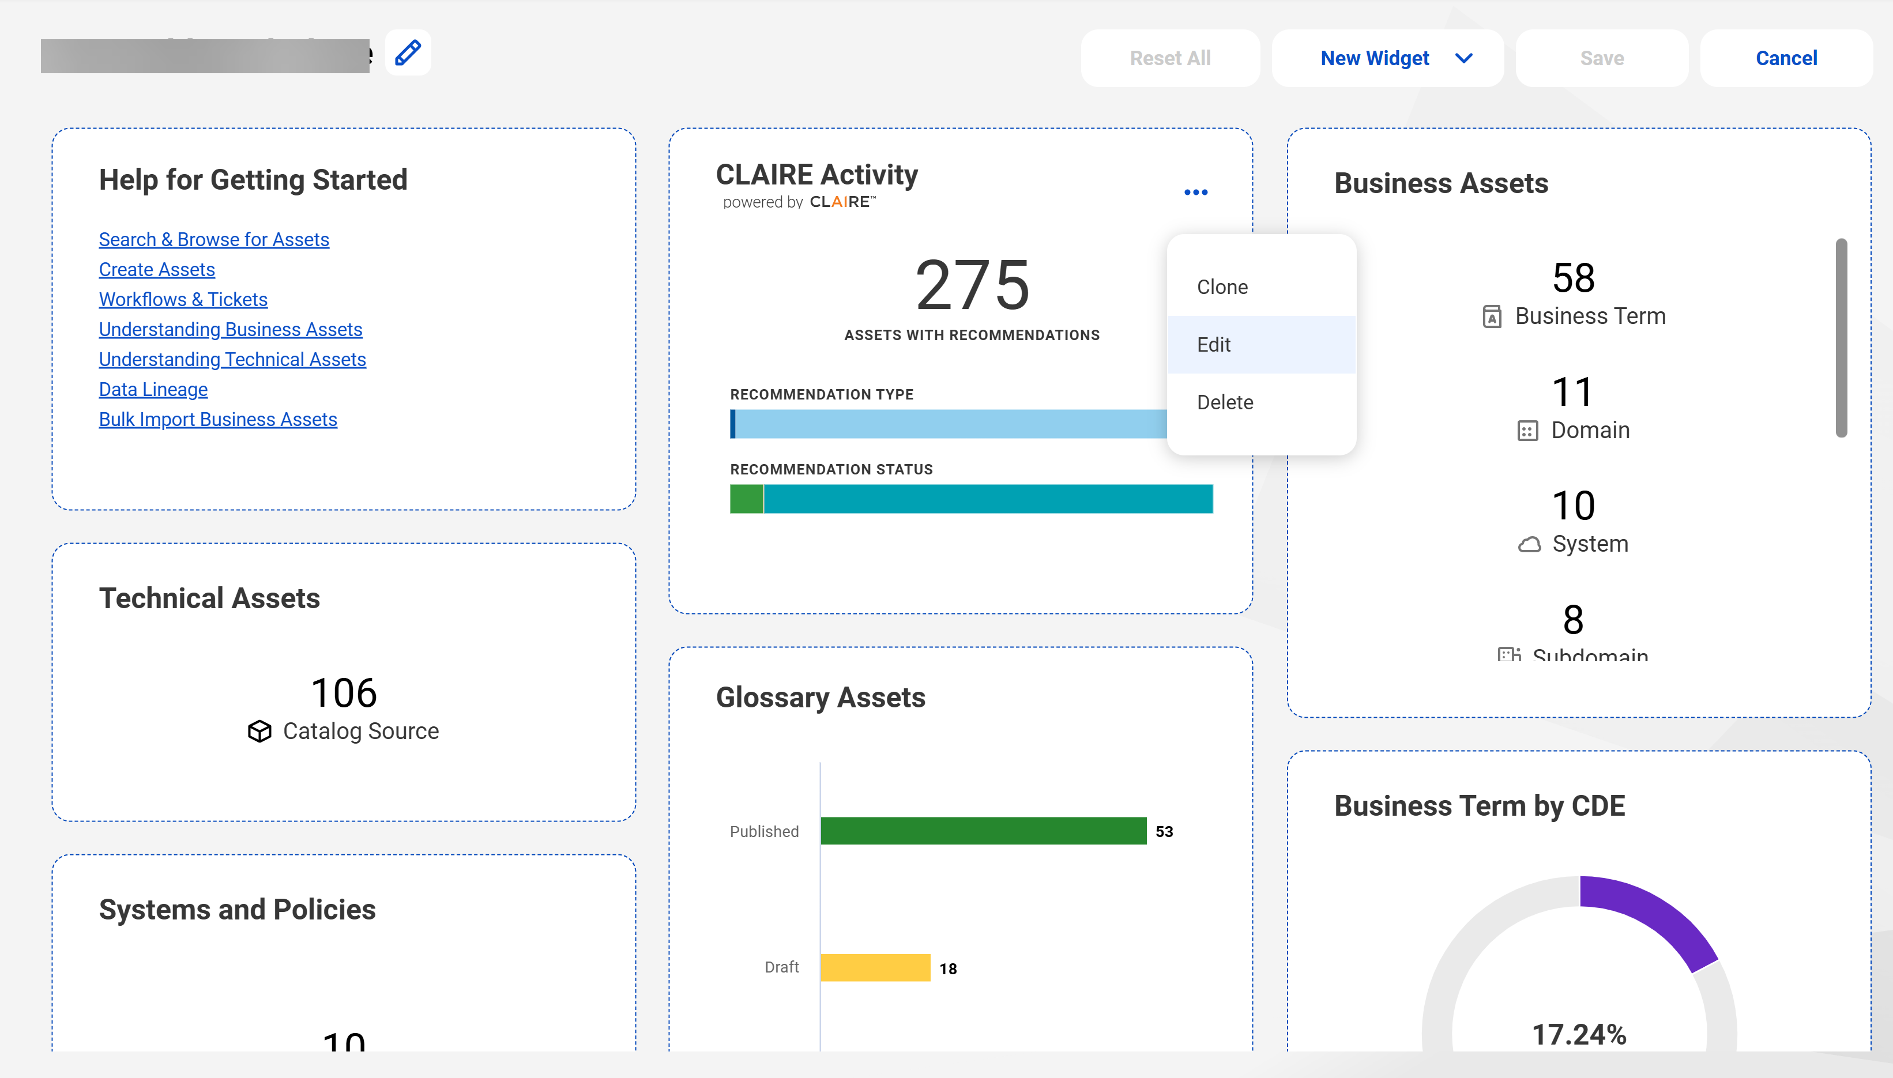The image size is (1893, 1078).
Task: Click the System cloud icon
Action: point(1530,545)
